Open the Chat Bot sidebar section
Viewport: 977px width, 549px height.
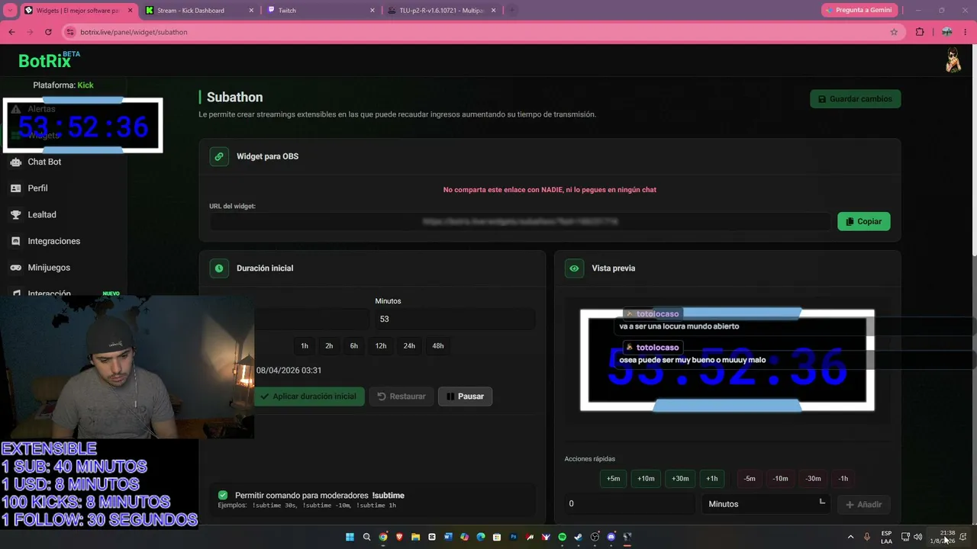44,162
